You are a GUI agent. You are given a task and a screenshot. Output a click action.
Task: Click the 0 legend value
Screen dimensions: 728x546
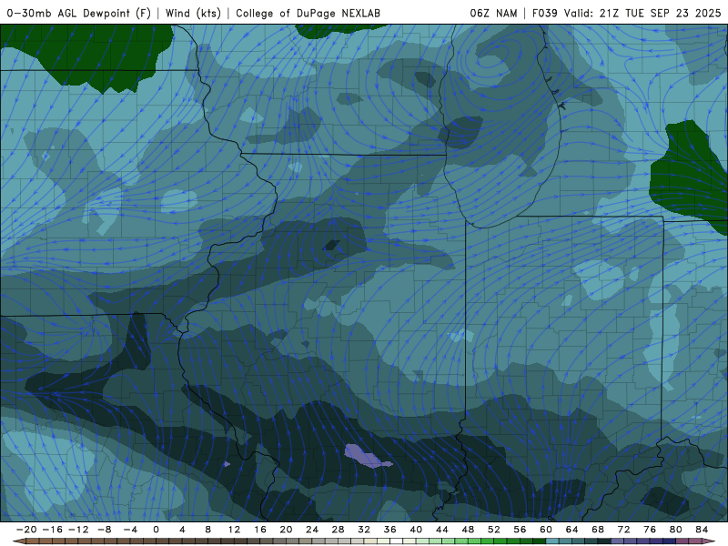[x=156, y=530]
